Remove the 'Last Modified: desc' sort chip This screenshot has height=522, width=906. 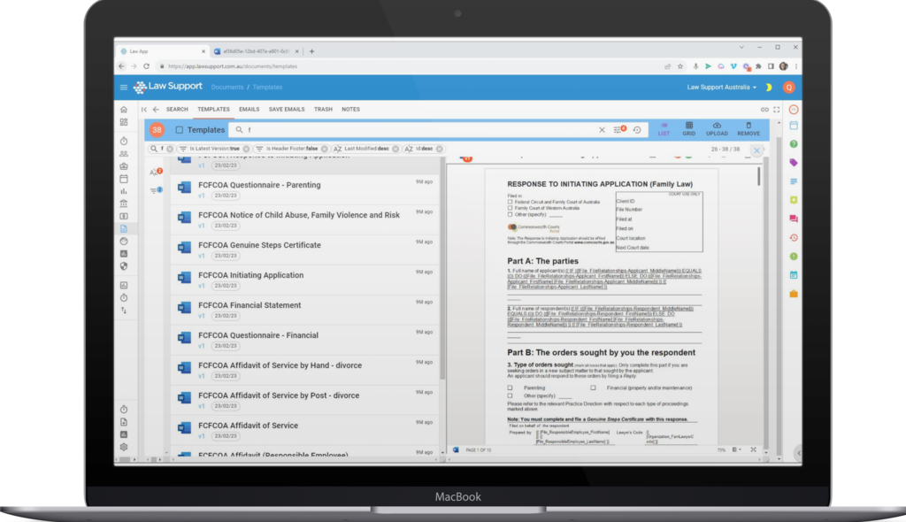[x=395, y=150]
